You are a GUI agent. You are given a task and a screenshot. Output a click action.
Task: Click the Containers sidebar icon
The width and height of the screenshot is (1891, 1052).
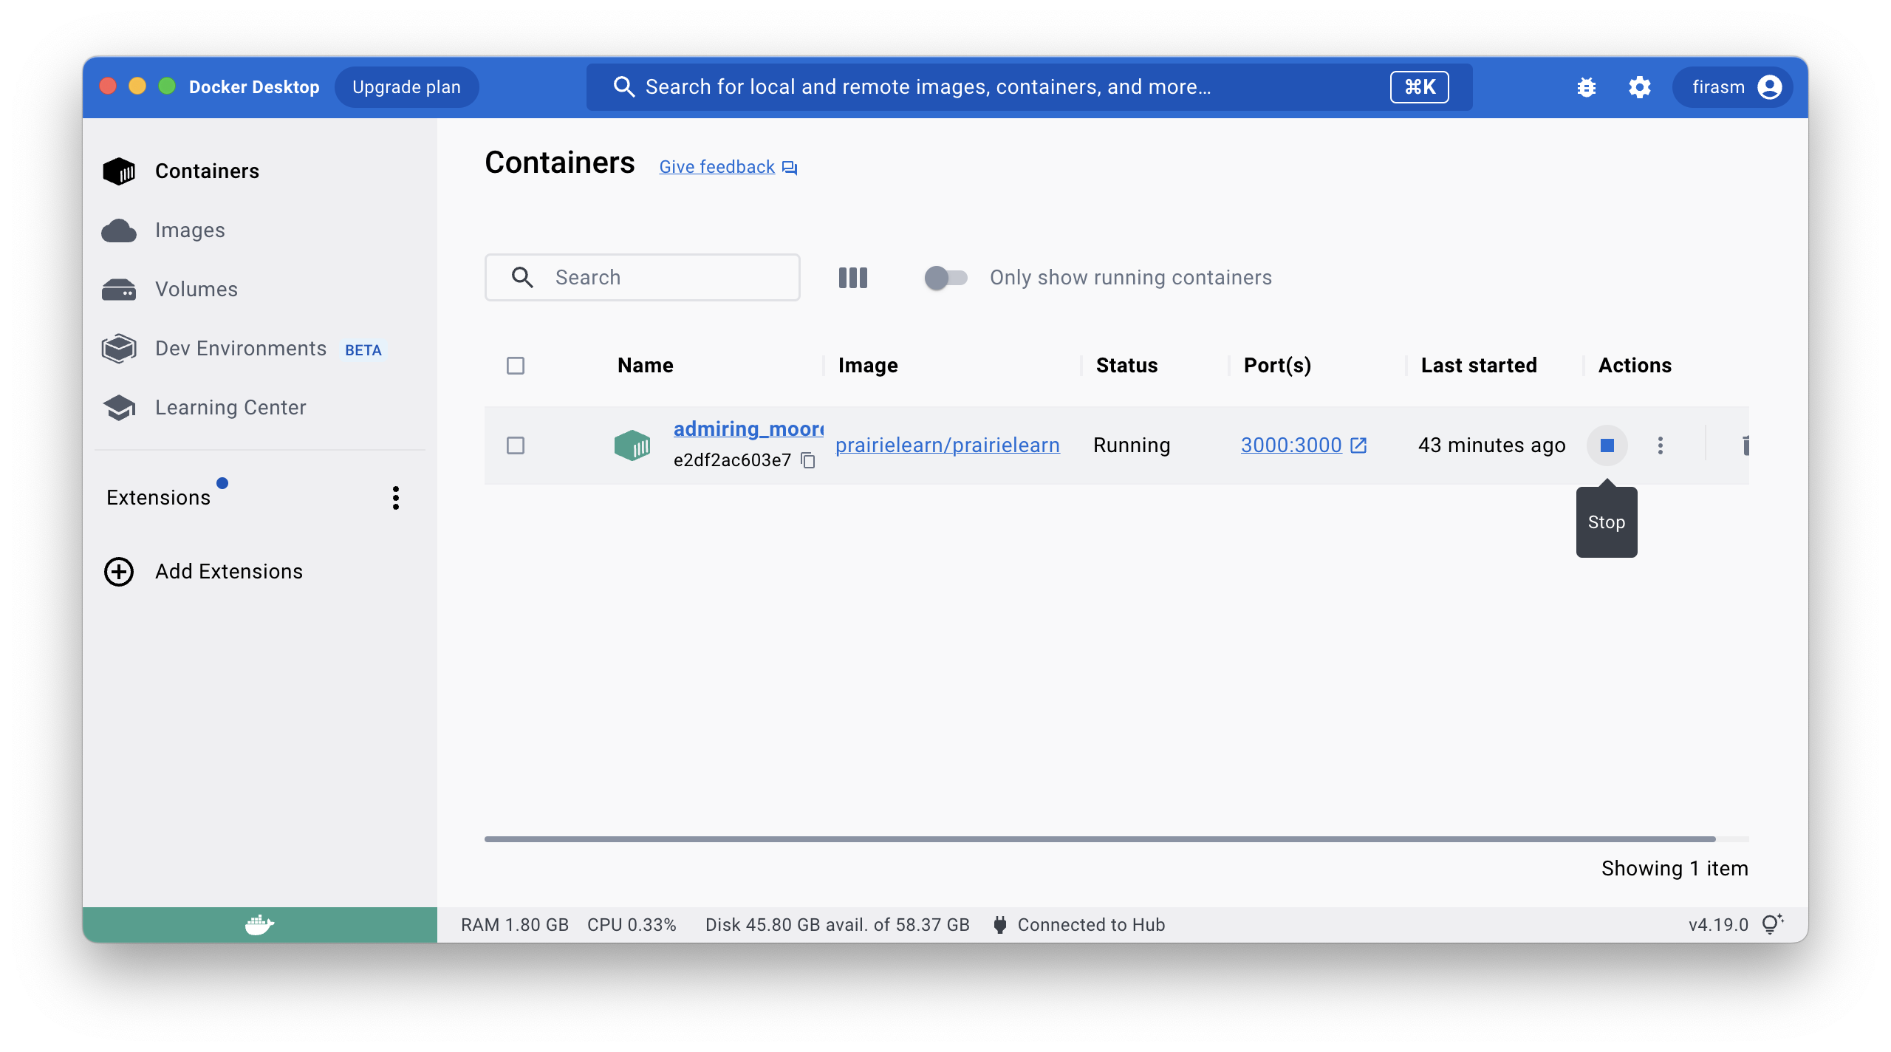[119, 171]
